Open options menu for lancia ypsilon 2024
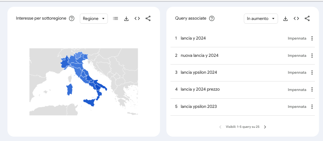This screenshot has width=323, height=141. [x=312, y=72]
